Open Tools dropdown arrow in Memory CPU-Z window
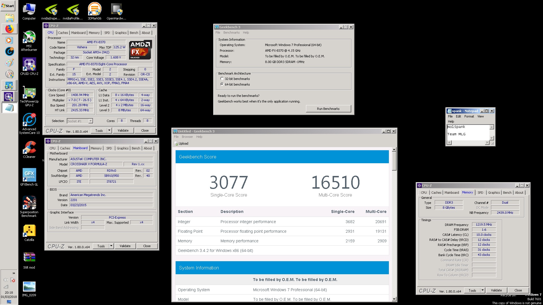The height and width of the screenshot is (305, 543). click(482, 290)
